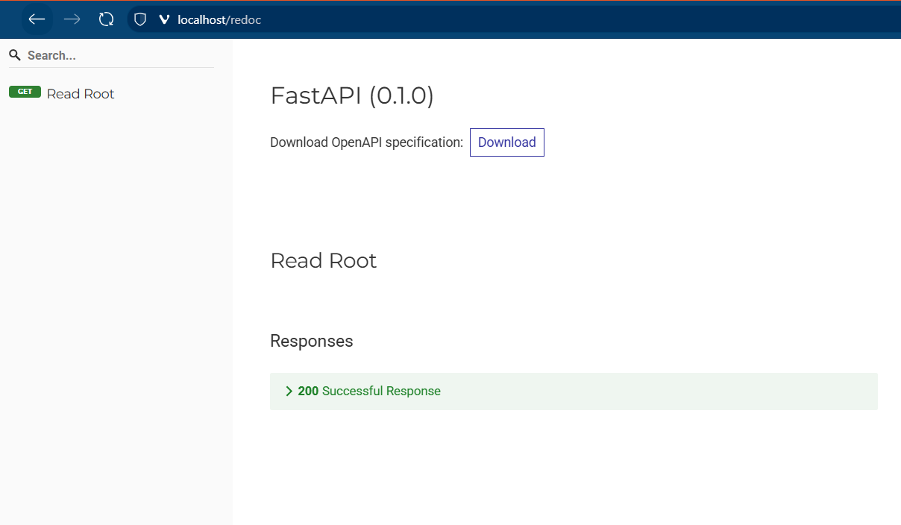Click the magnifier icon beside Search
This screenshot has width=901, height=525.
(x=15, y=55)
